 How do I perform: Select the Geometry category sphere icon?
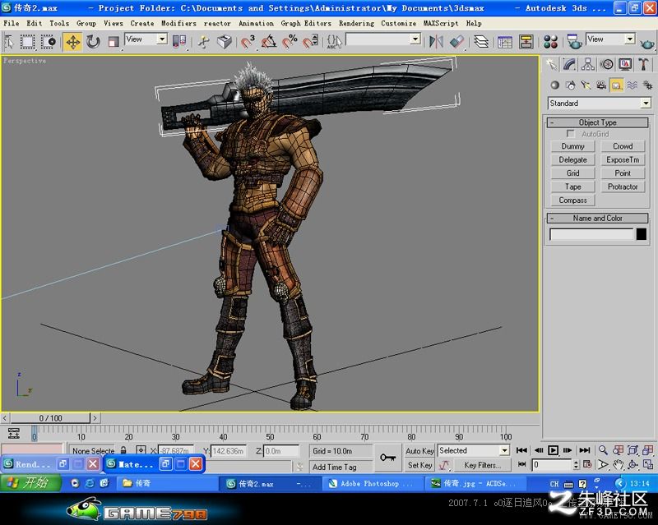(x=554, y=85)
